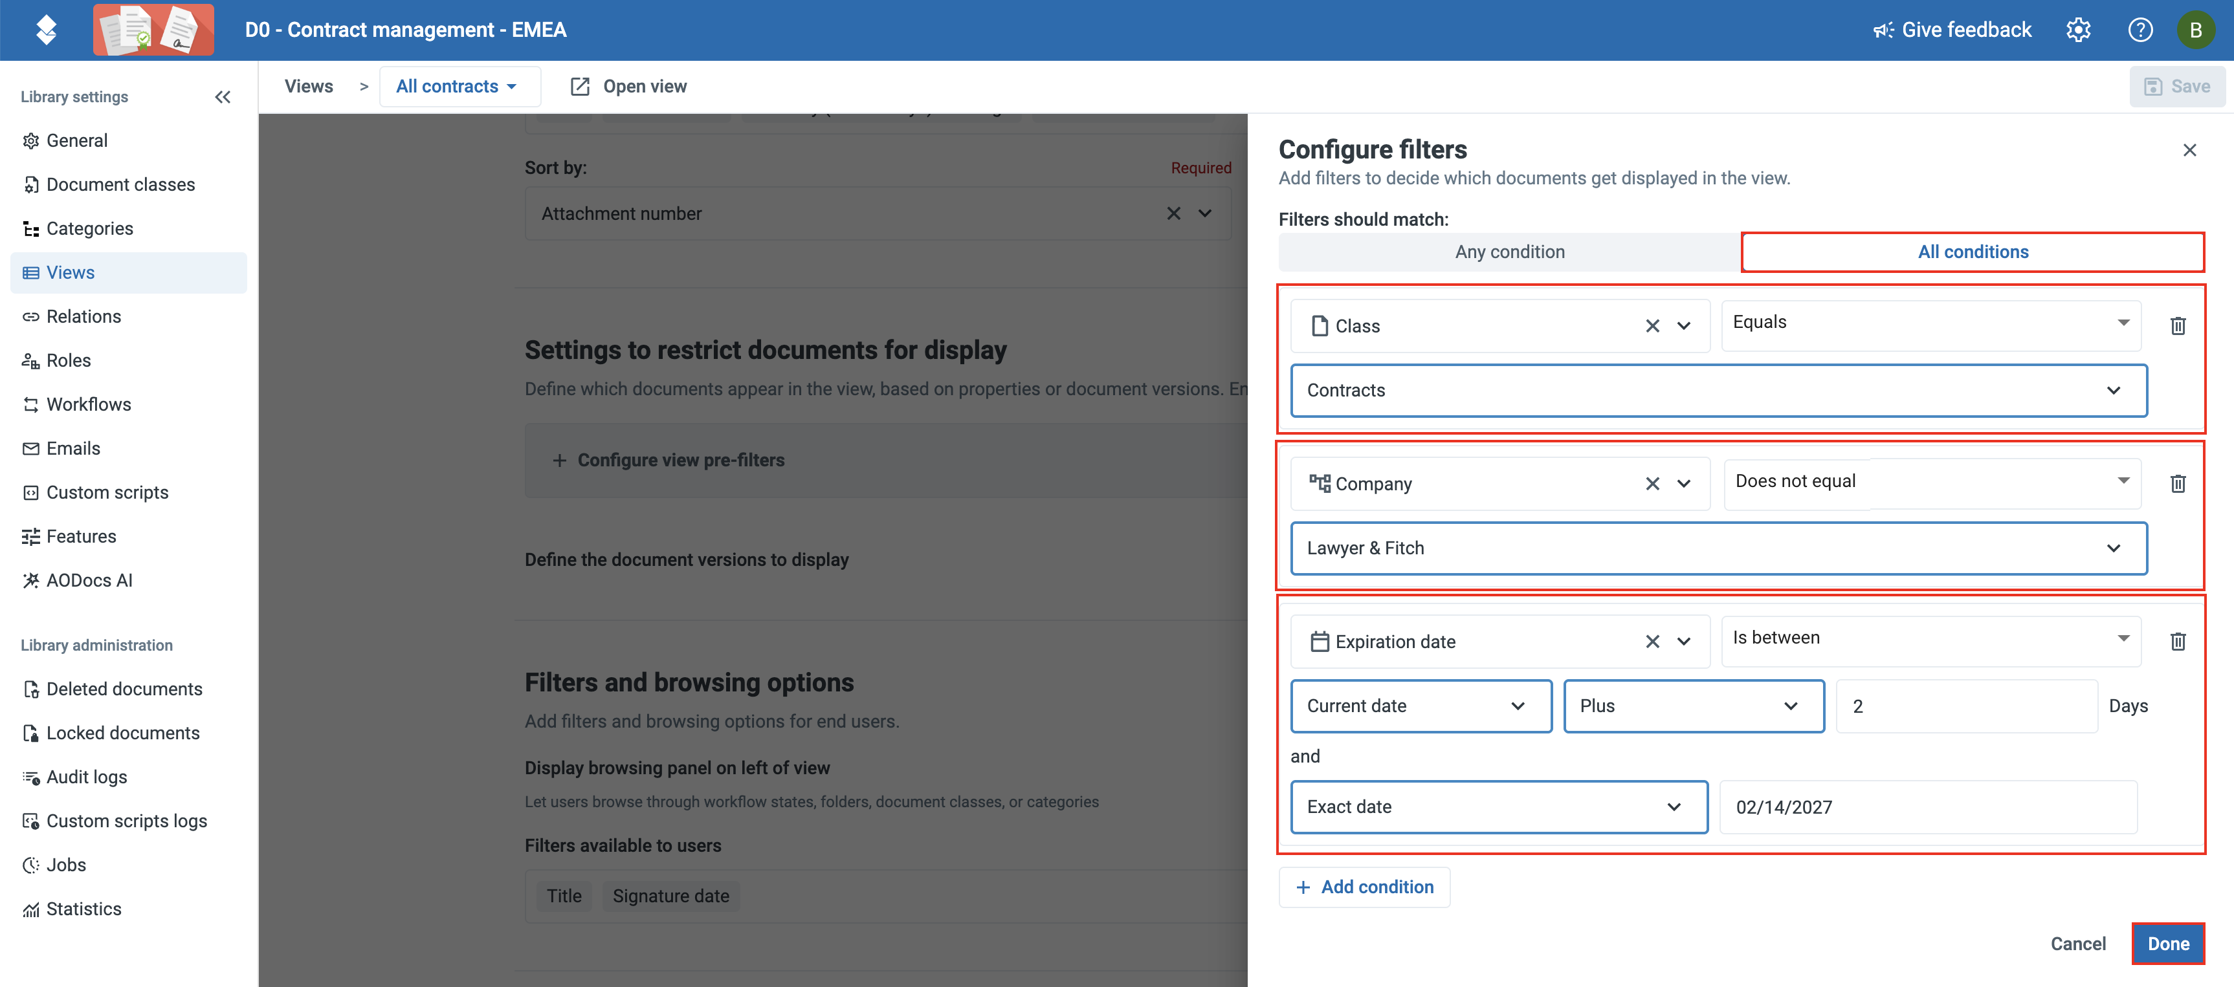
Task: Click the Cancel button
Action: [x=2077, y=944]
